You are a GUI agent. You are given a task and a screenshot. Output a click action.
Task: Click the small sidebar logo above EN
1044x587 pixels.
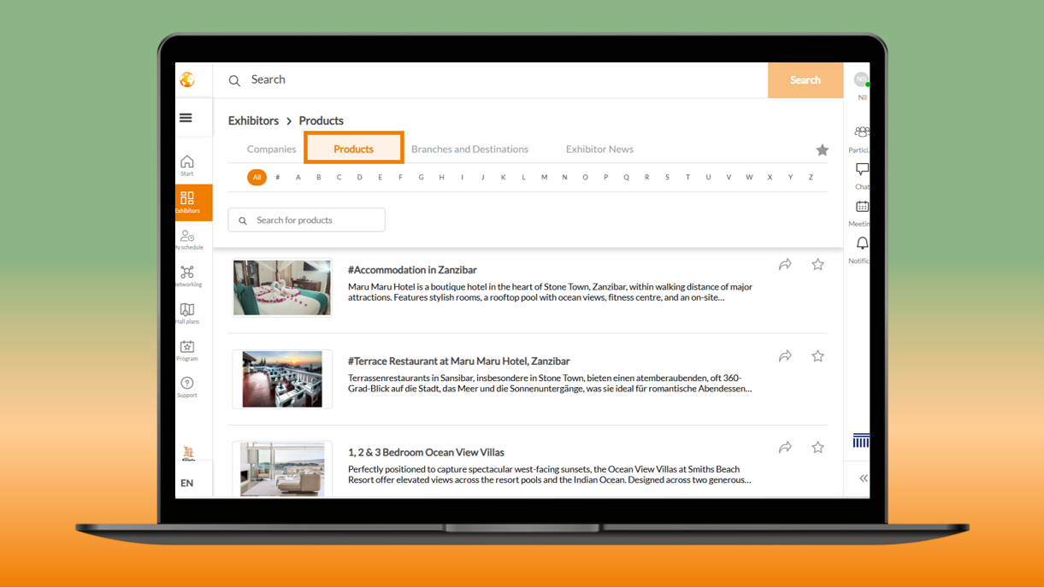pyautogui.click(x=188, y=453)
